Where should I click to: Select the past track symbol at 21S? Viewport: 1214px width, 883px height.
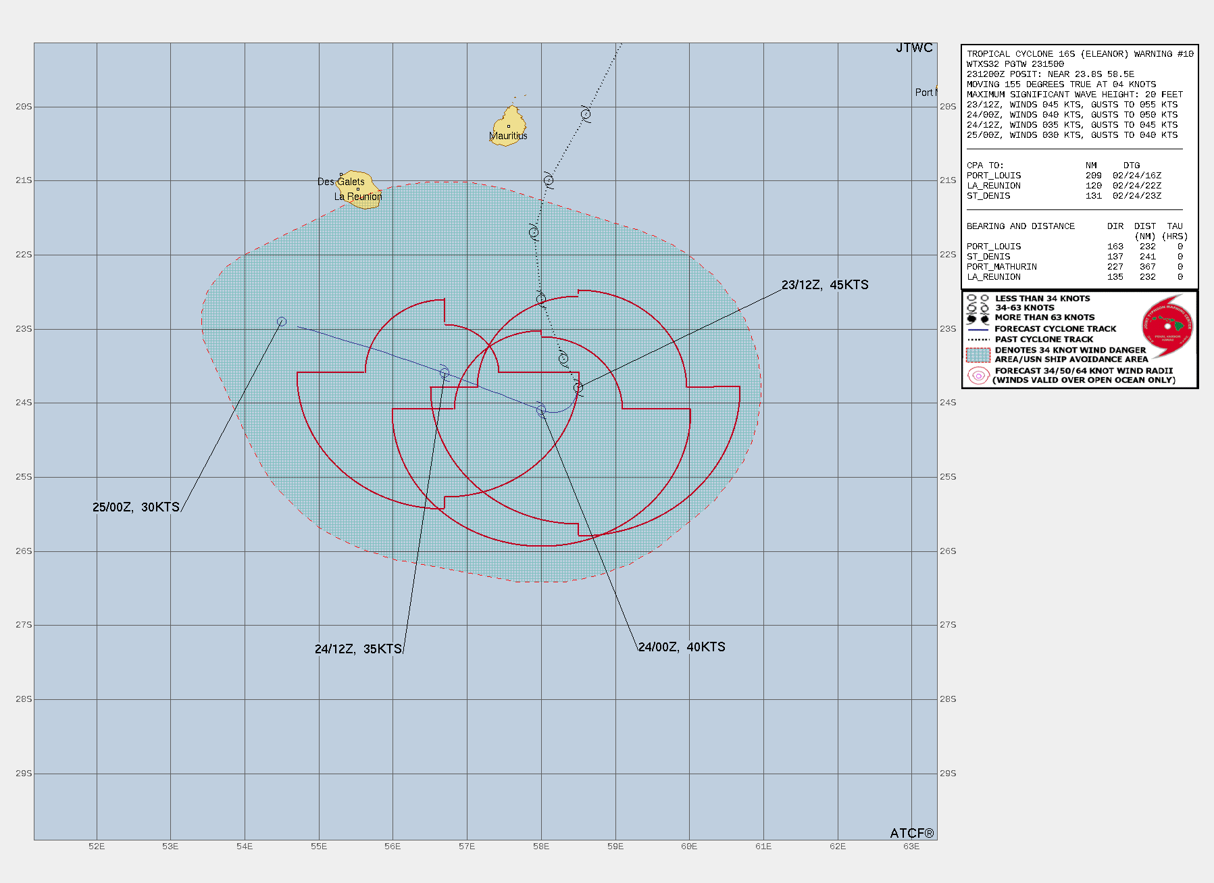pyautogui.click(x=549, y=180)
